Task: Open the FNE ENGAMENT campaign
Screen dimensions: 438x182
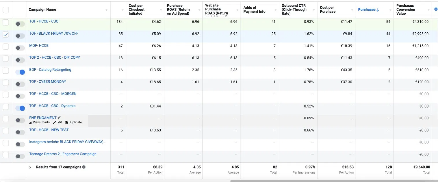Action: (x=43, y=118)
